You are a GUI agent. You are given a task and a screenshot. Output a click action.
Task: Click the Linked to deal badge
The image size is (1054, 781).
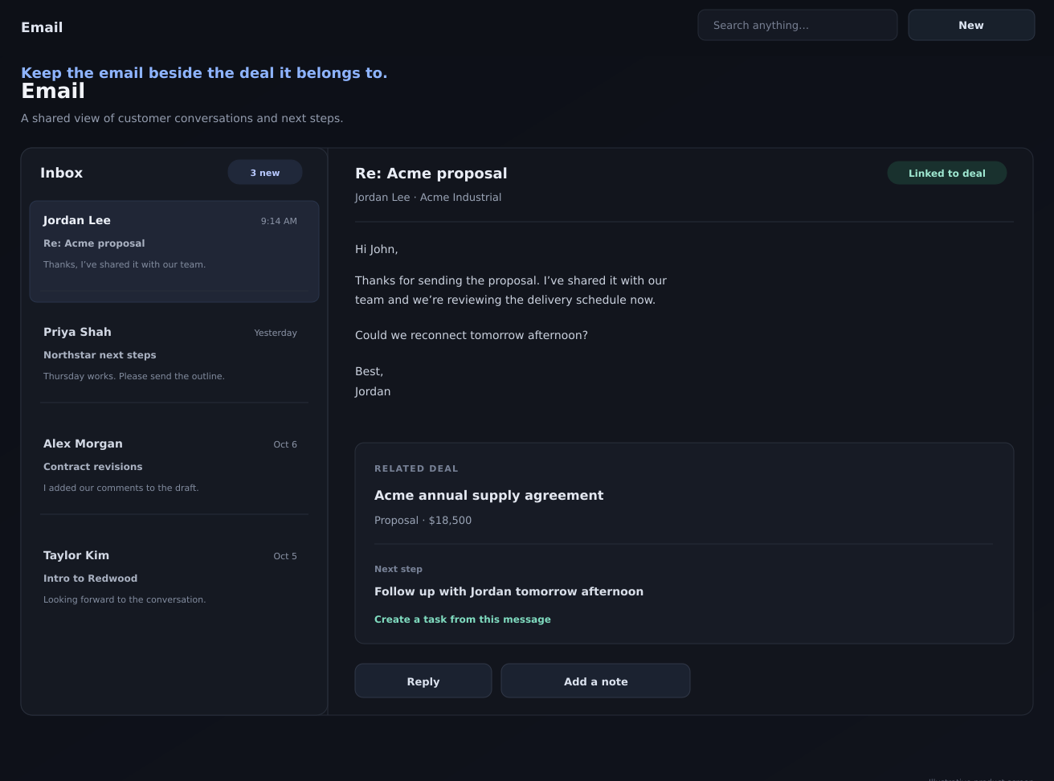pos(946,173)
